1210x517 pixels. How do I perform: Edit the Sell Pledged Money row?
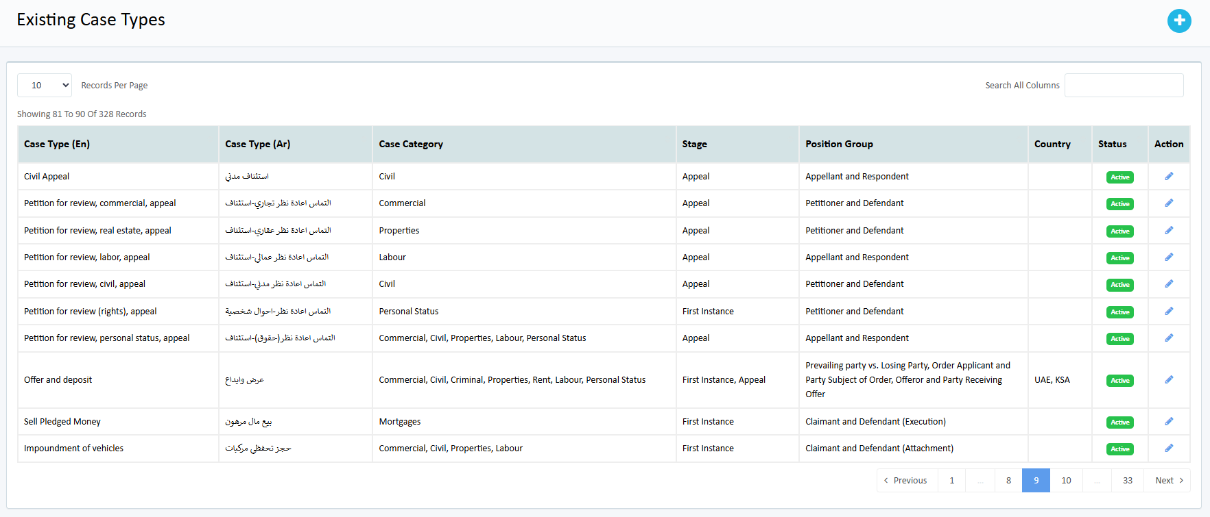(x=1169, y=422)
